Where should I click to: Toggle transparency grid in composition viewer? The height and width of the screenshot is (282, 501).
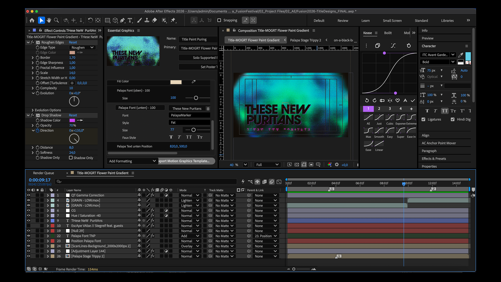[x=297, y=165]
